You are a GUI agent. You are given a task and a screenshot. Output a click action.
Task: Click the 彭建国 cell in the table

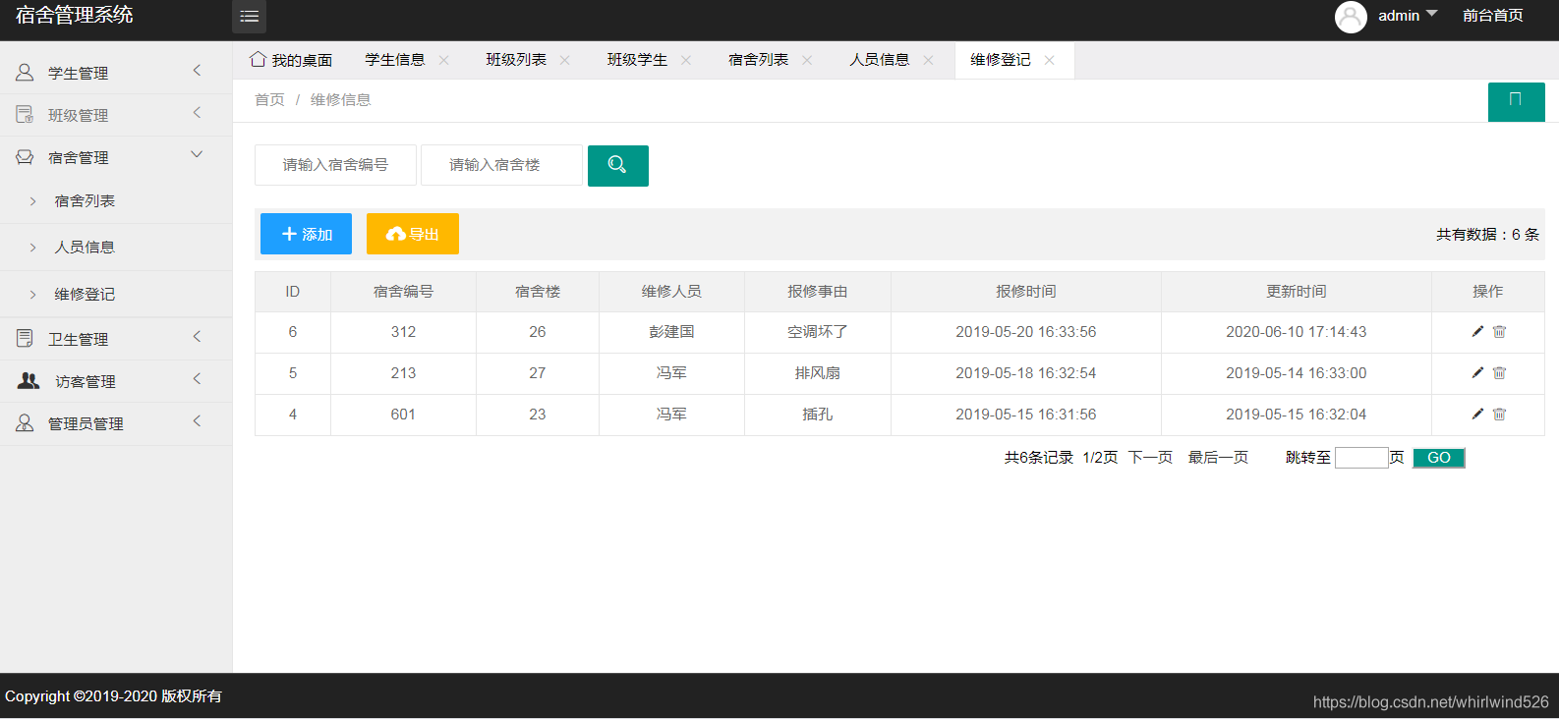click(671, 332)
